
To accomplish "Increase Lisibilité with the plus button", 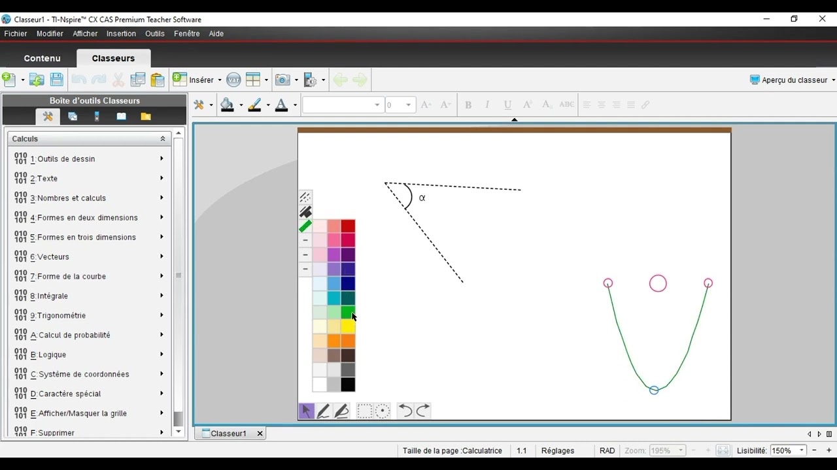I will pyautogui.click(x=829, y=450).
